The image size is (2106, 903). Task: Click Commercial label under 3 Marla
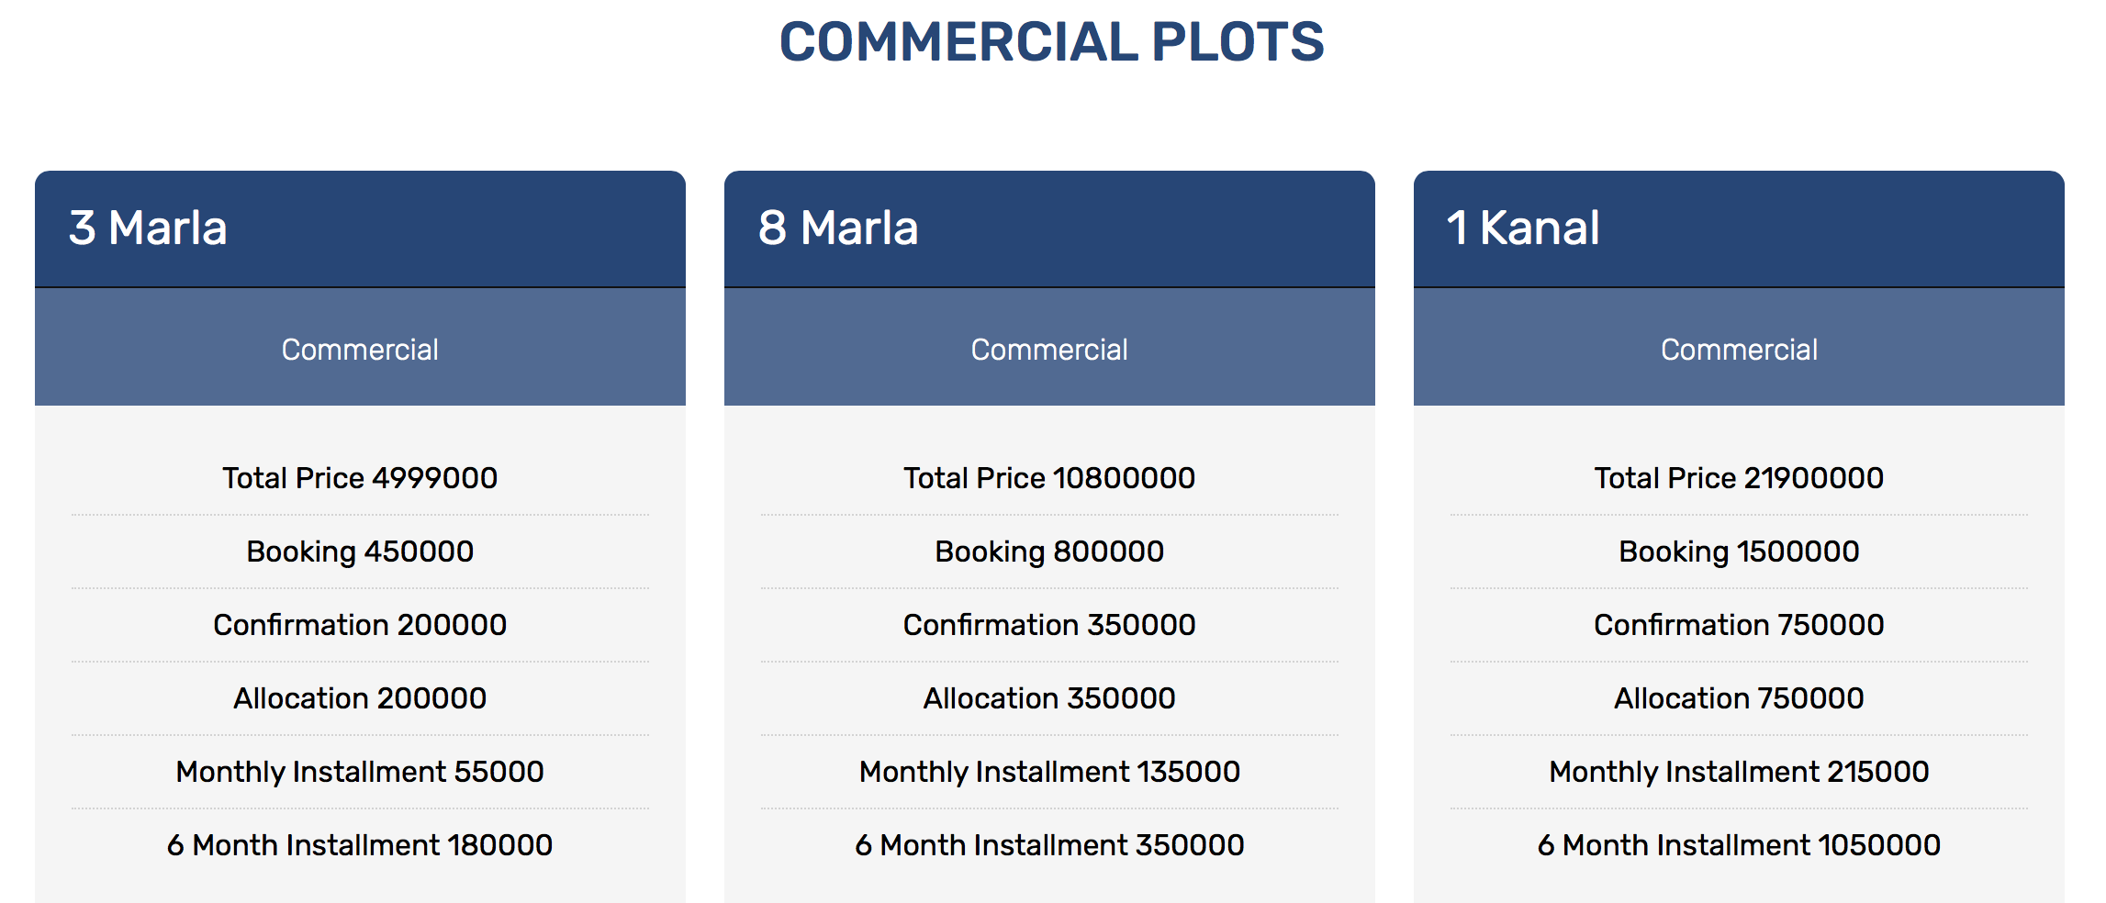[x=360, y=350]
